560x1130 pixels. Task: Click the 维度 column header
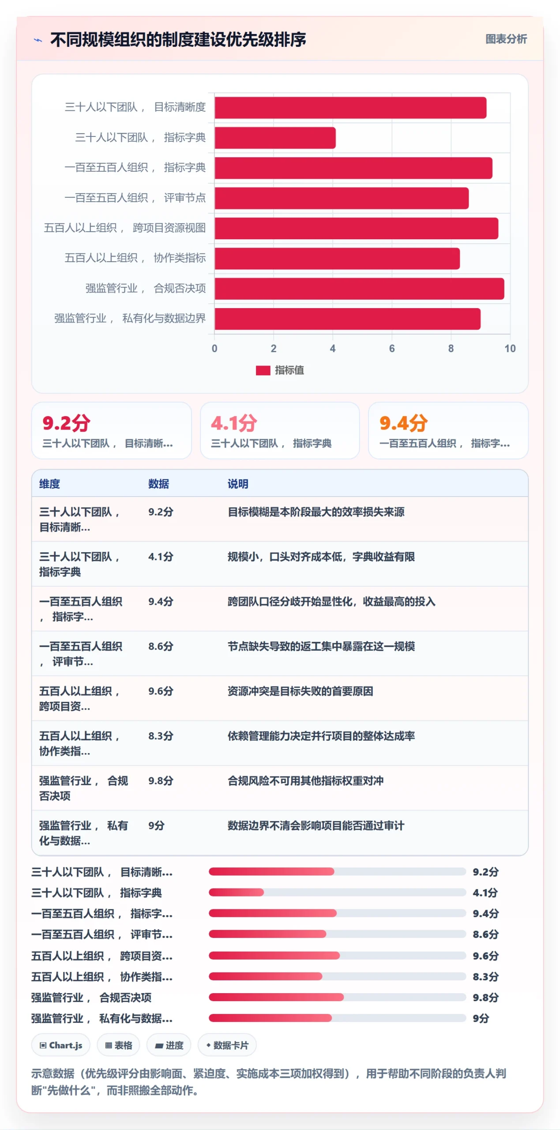point(49,483)
